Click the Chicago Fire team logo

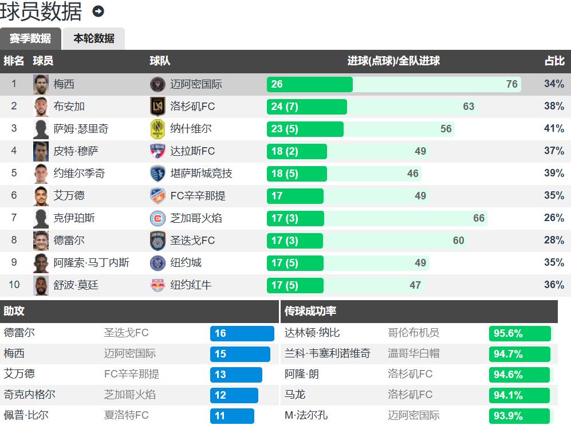pos(157,218)
